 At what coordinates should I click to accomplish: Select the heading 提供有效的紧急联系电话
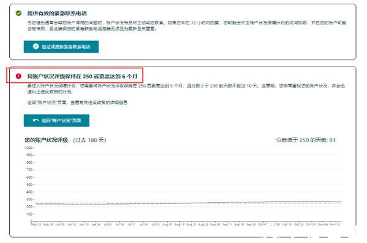coord(57,13)
